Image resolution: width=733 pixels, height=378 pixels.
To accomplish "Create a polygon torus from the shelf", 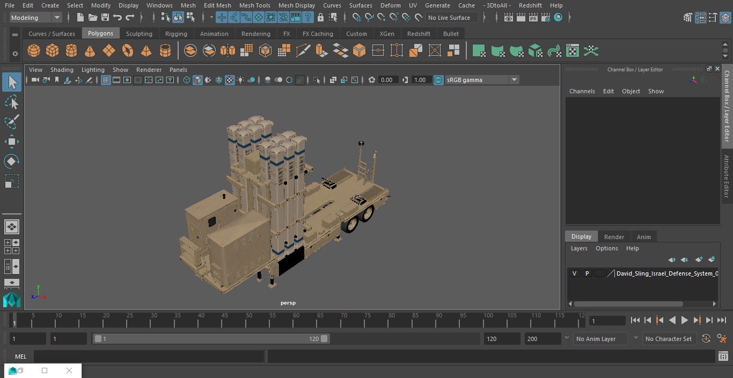I will click(128, 51).
